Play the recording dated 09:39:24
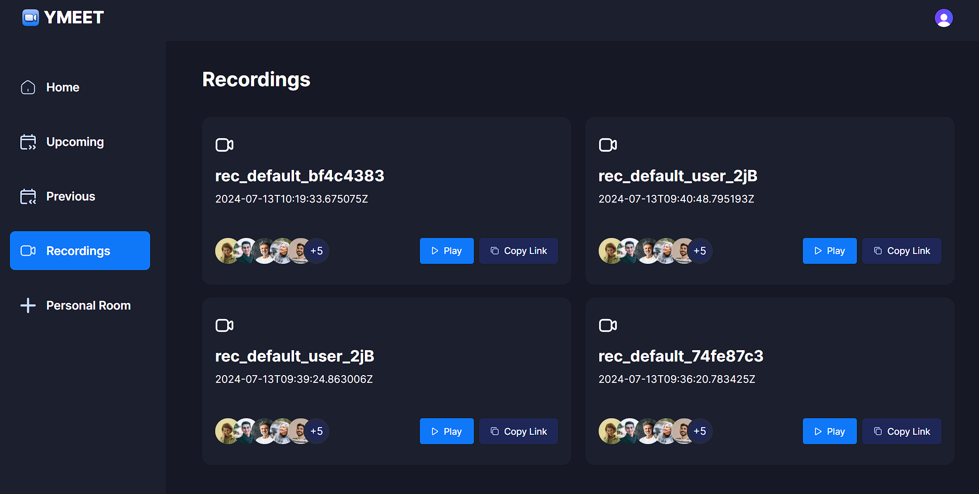Viewport: 979px width, 494px height. (447, 431)
